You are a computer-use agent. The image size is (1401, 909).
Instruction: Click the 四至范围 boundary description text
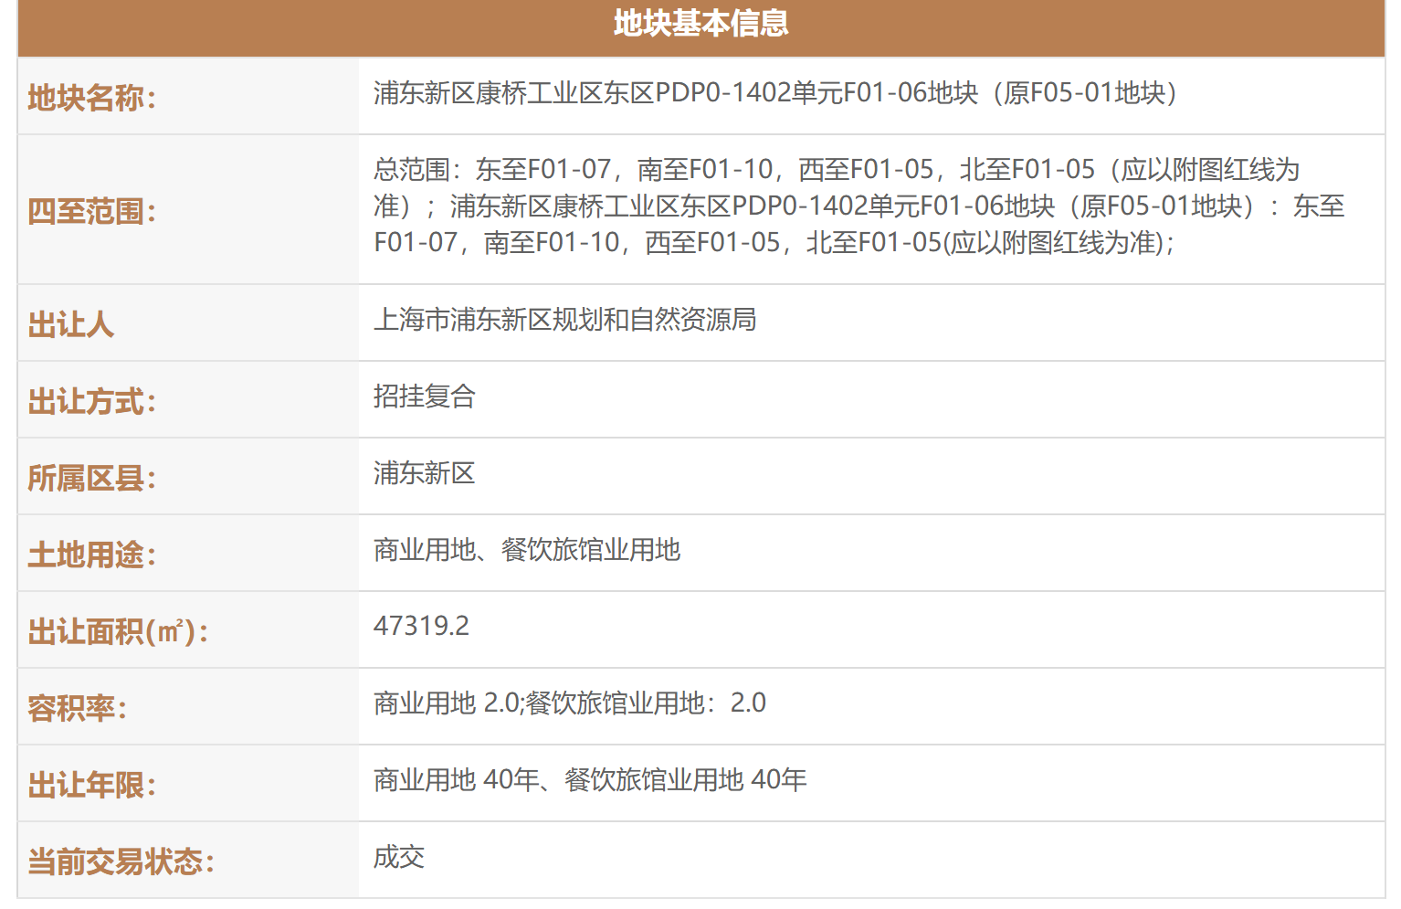coord(859,206)
